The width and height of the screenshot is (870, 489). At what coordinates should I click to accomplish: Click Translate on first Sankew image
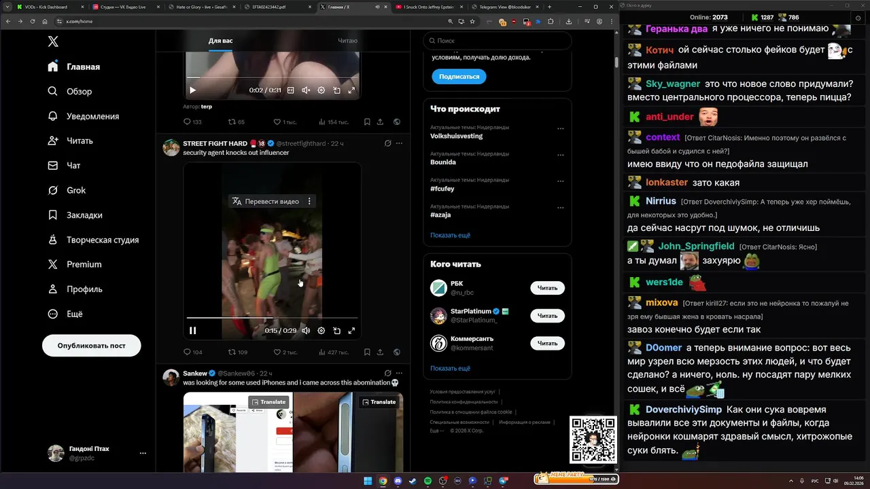click(x=268, y=401)
